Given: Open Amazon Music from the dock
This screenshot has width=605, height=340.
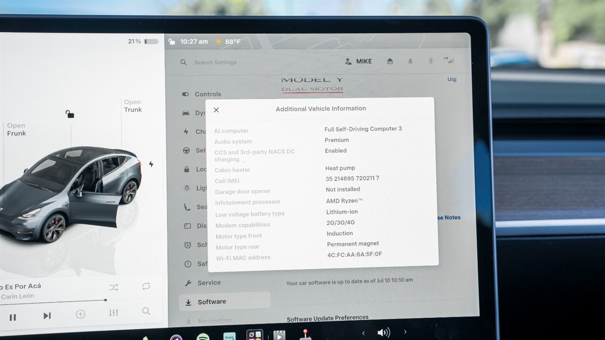Looking at the screenshot, I should 229,336.
